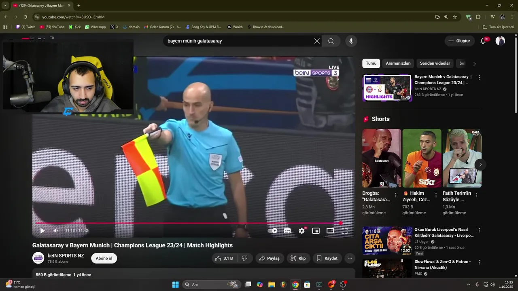Click in the YouTube search field
The image size is (518, 291).
coord(238,41)
